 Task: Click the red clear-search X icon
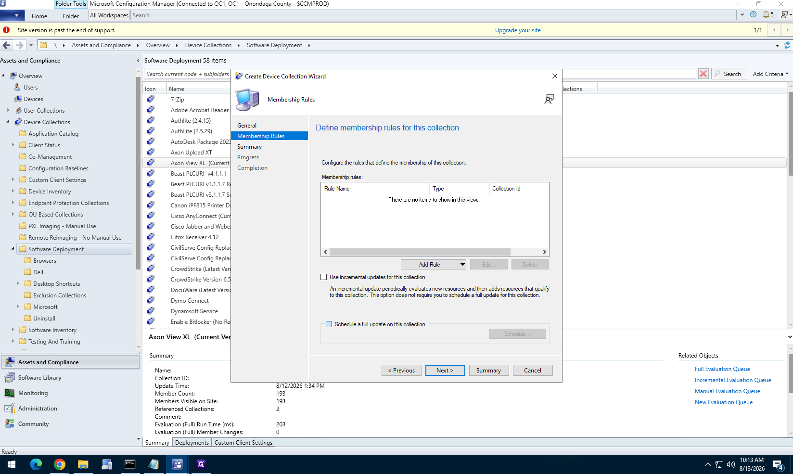coord(703,74)
